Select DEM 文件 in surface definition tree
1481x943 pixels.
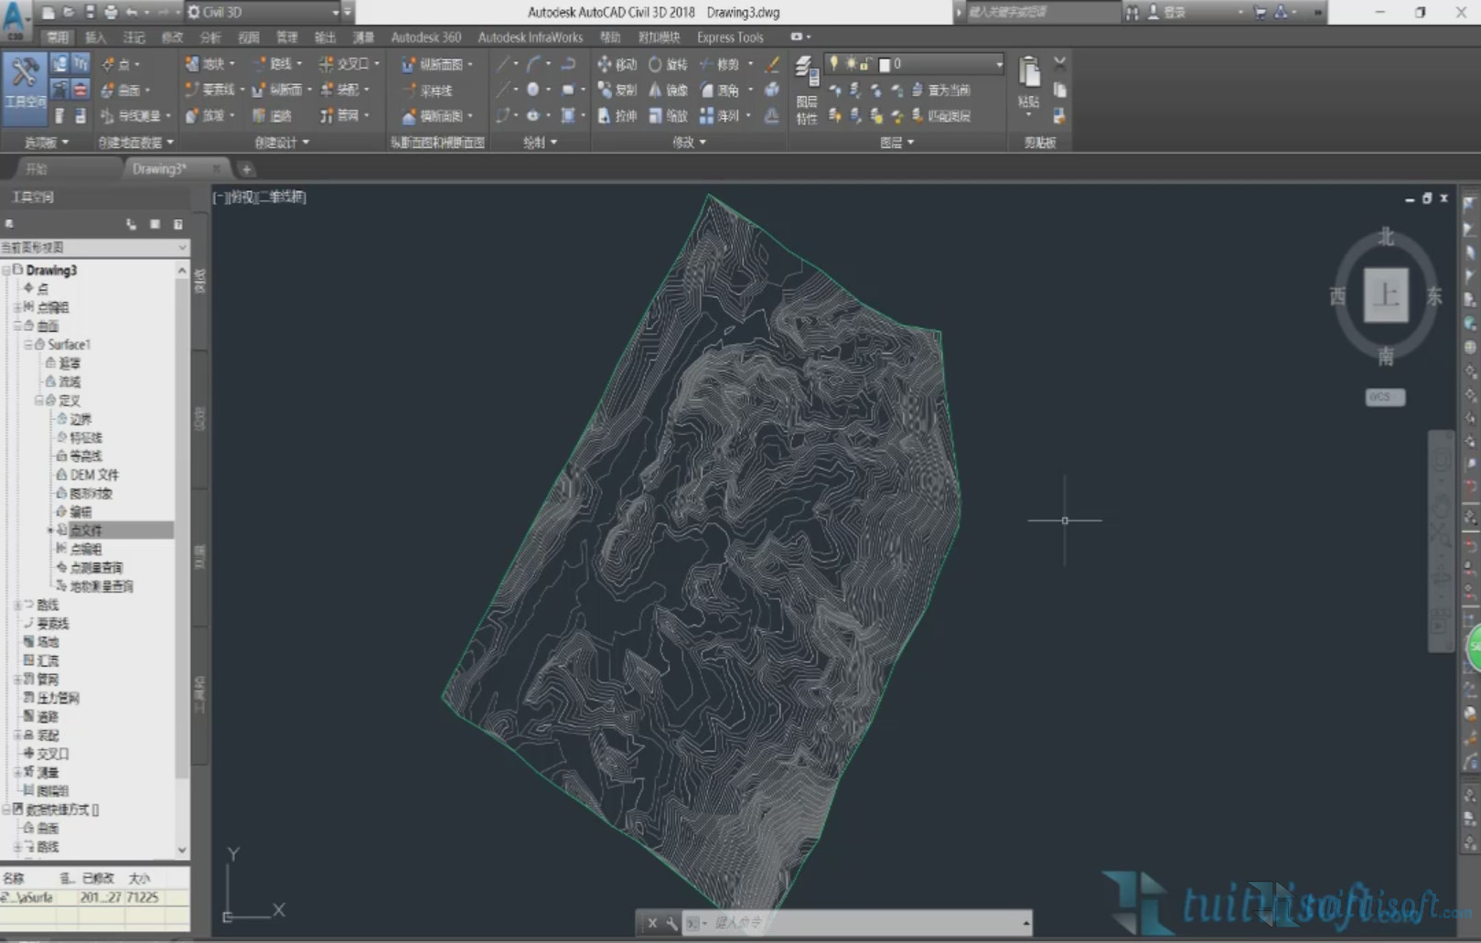[x=93, y=475]
